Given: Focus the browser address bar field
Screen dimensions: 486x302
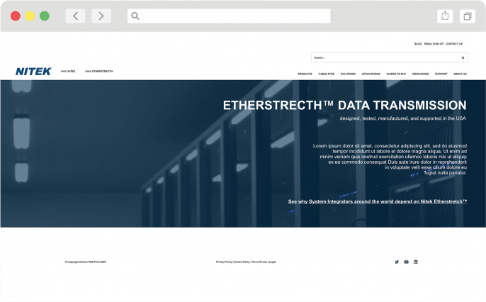Looking at the screenshot, I should tap(229, 16).
